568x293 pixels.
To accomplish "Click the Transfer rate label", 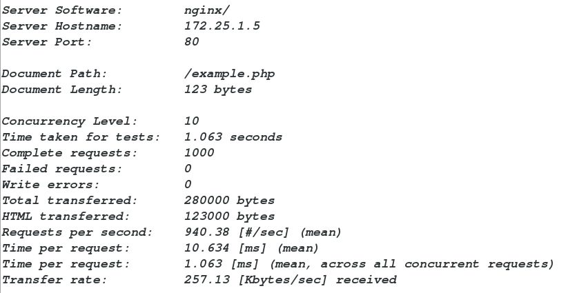I will point(47,280).
